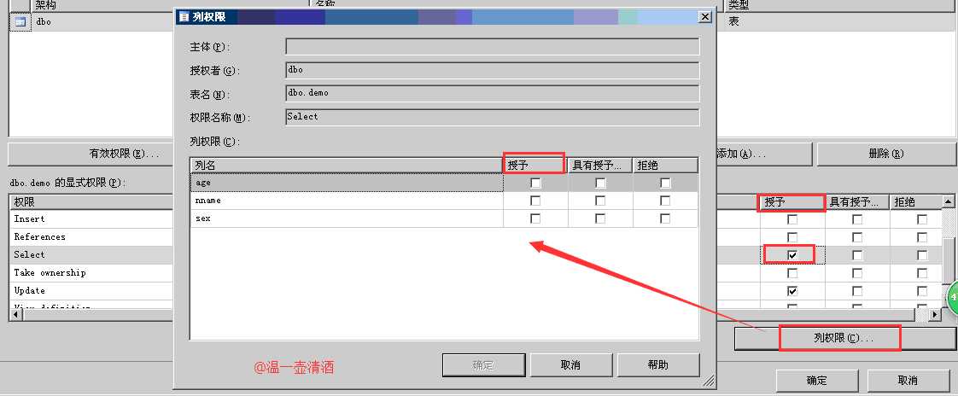
Task: Click 帮助 button in column permissions dialog
Action: 658,364
